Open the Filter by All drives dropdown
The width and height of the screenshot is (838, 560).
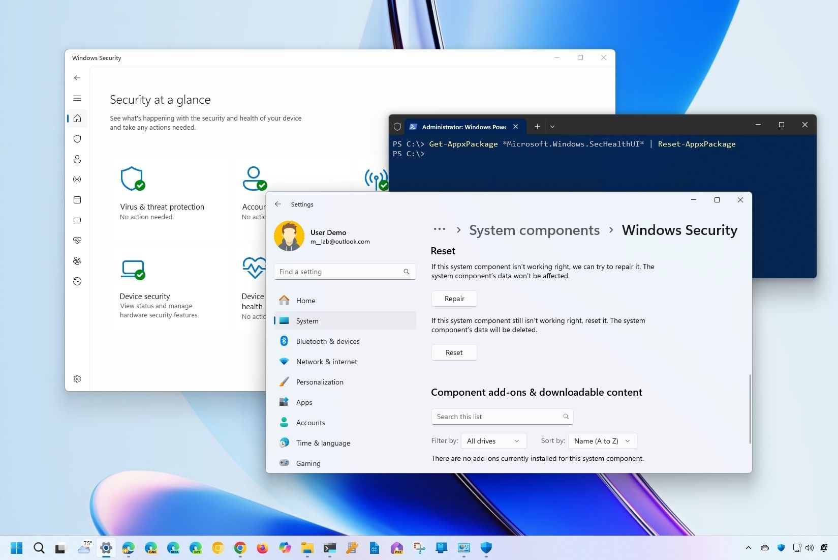click(492, 441)
